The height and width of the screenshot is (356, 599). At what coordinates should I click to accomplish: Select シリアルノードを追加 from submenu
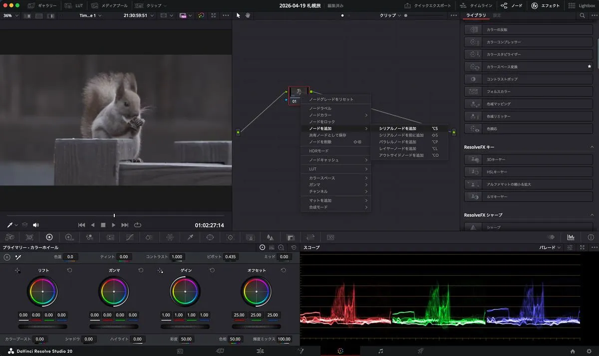397,128
